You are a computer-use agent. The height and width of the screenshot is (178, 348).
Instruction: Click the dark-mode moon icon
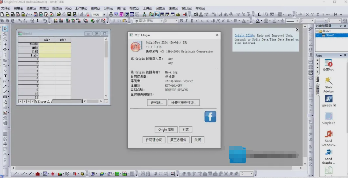[x=259, y=15]
